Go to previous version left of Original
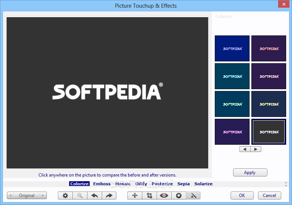Image resolution: width=292 pixels, height=205 pixels. click(x=10, y=195)
